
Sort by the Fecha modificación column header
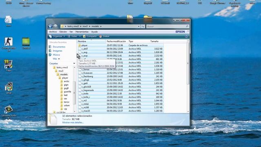point(117,41)
